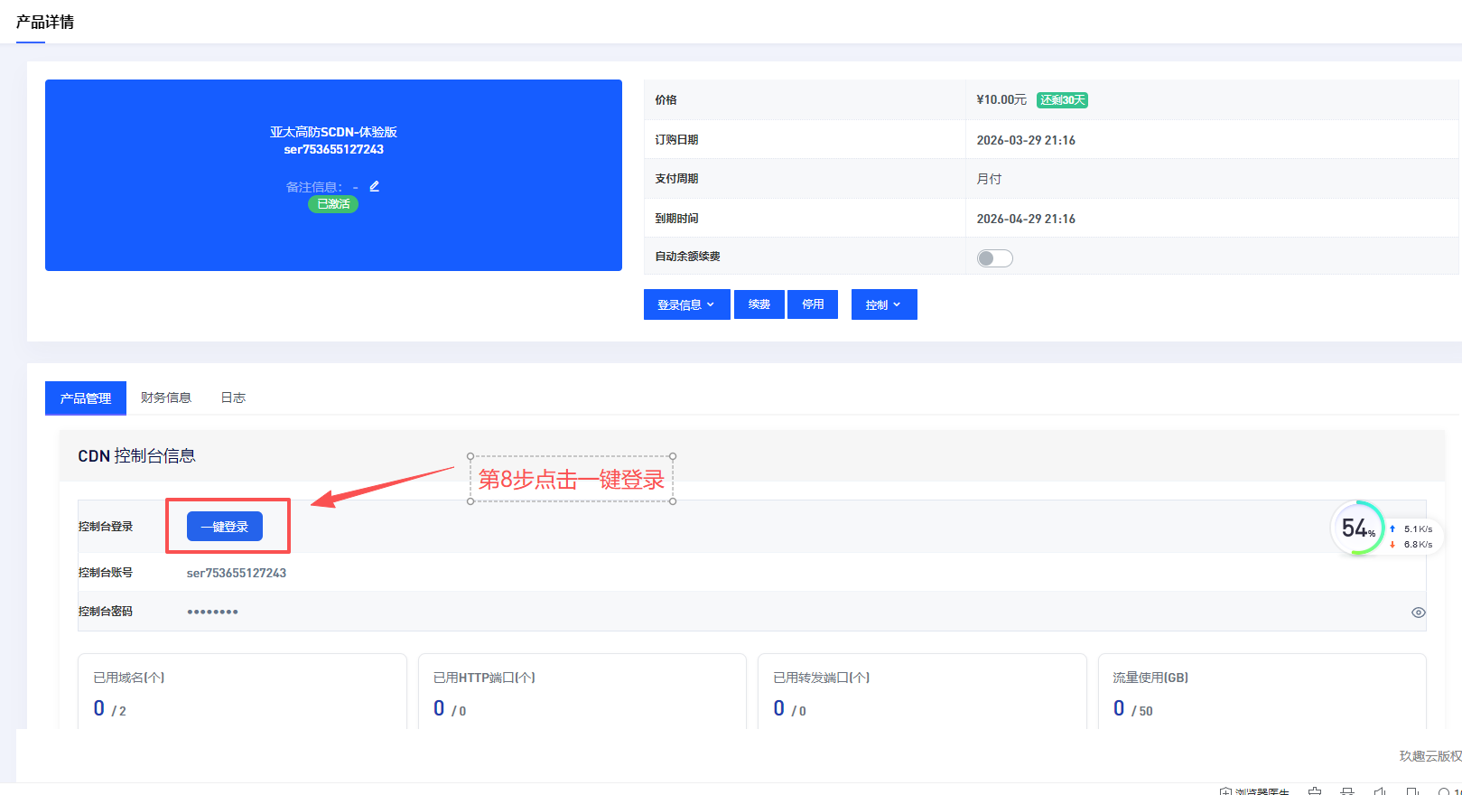Expand the 控制 dropdown menu
The width and height of the screenshot is (1462, 795).
click(883, 304)
